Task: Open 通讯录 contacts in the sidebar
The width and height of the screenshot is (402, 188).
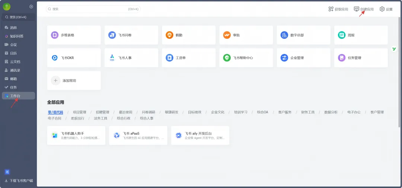Action: coord(19,70)
